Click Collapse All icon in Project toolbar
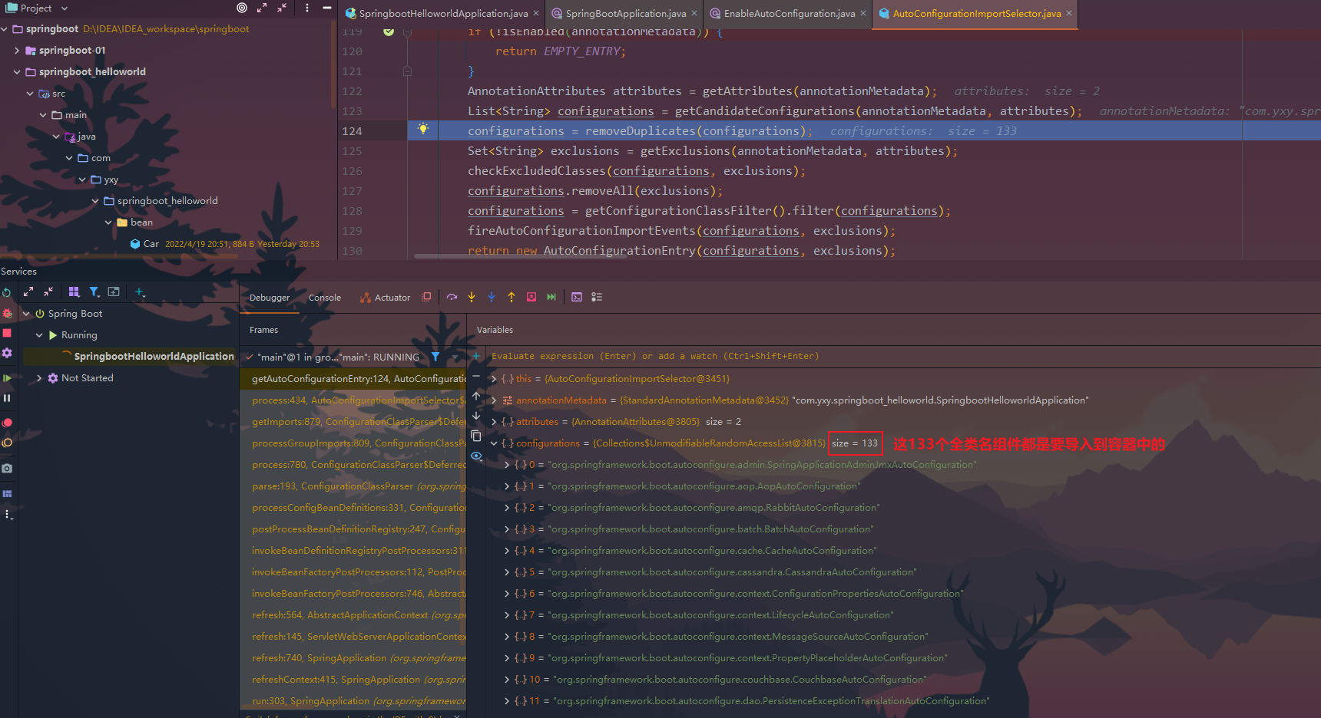Viewport: 1321px width, 718px height. click(282, 8)
